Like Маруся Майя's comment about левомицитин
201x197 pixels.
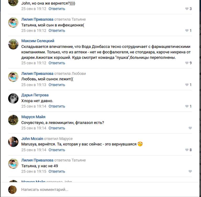(x=190, y=128)
